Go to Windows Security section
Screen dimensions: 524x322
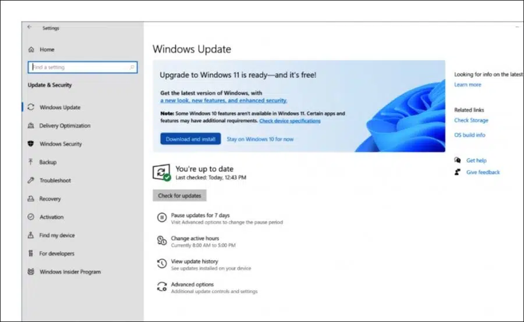point(61,144)
